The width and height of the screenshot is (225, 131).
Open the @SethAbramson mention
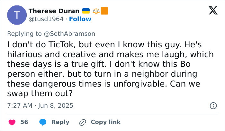tap(74, 34)
